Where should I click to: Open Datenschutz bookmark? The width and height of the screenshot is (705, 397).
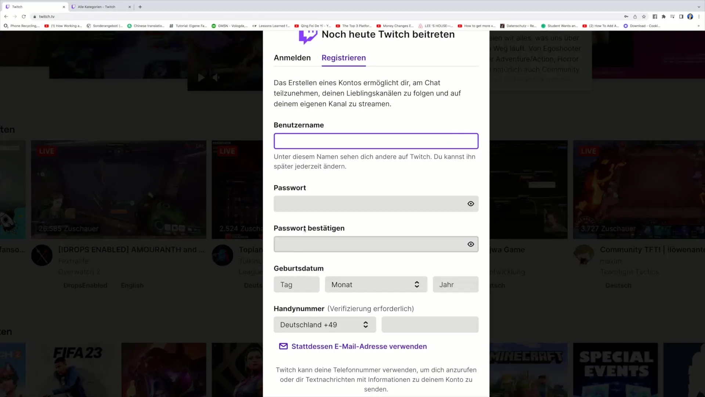point(518,26)
